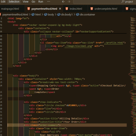The image size is (136, 136).
Task: Click the step-indicator div line
Action: [x=43, y=102]
